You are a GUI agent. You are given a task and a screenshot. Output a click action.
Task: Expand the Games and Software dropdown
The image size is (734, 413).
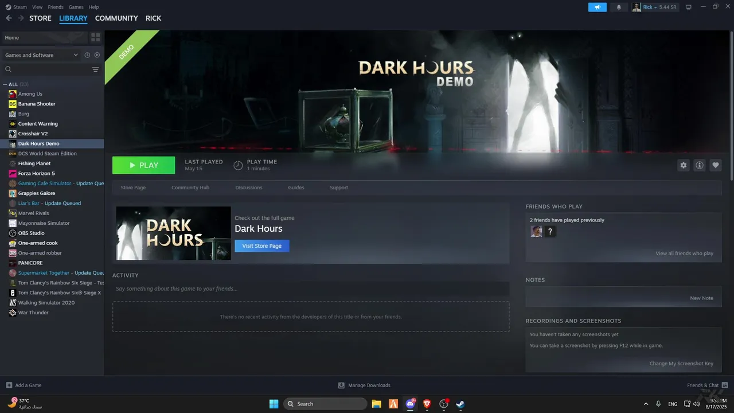tap(41, 55)
